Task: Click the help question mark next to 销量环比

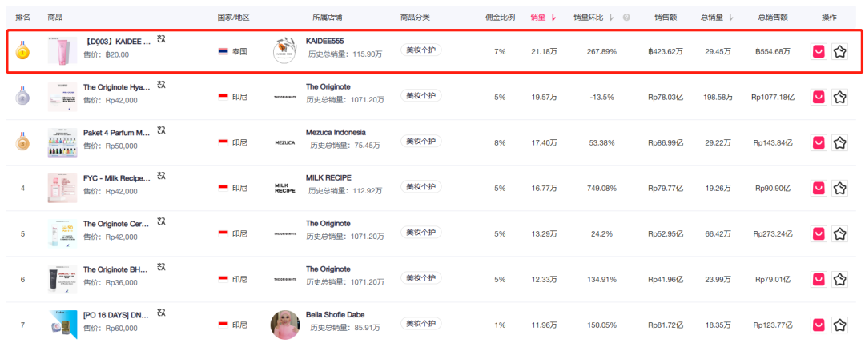Action: pos(626,17)
